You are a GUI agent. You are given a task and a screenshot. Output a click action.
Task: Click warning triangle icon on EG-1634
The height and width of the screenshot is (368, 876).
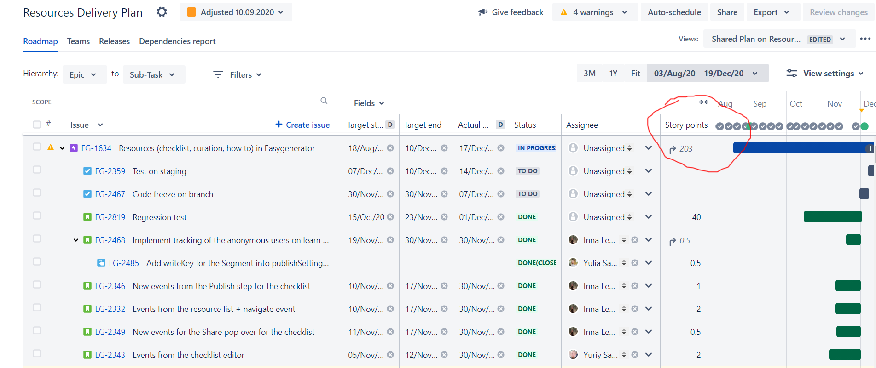click(x=51, y=147)
